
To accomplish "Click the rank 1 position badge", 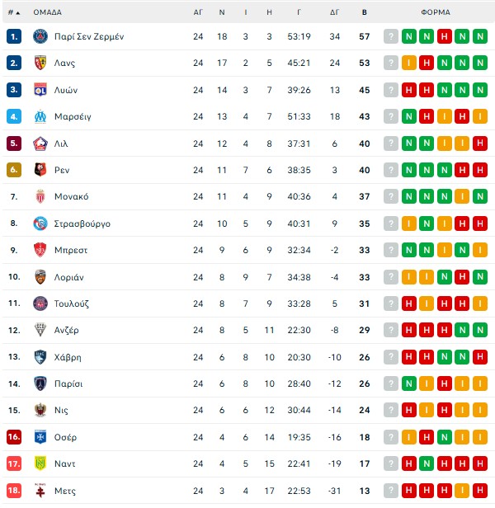I will click(x=13, y=36).
